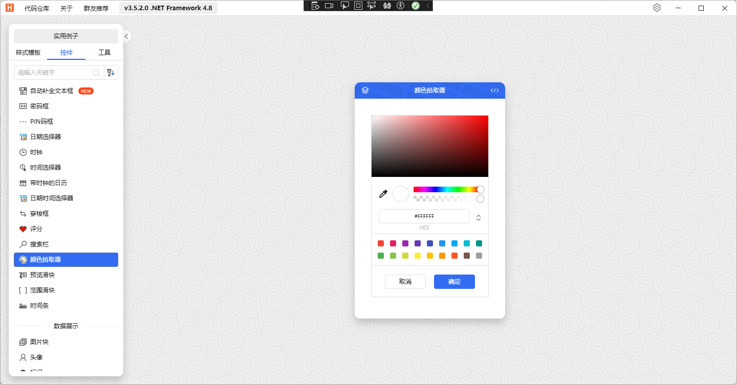Click the 确定 confirm button
The image size is (737, 385).
[454, 282]
